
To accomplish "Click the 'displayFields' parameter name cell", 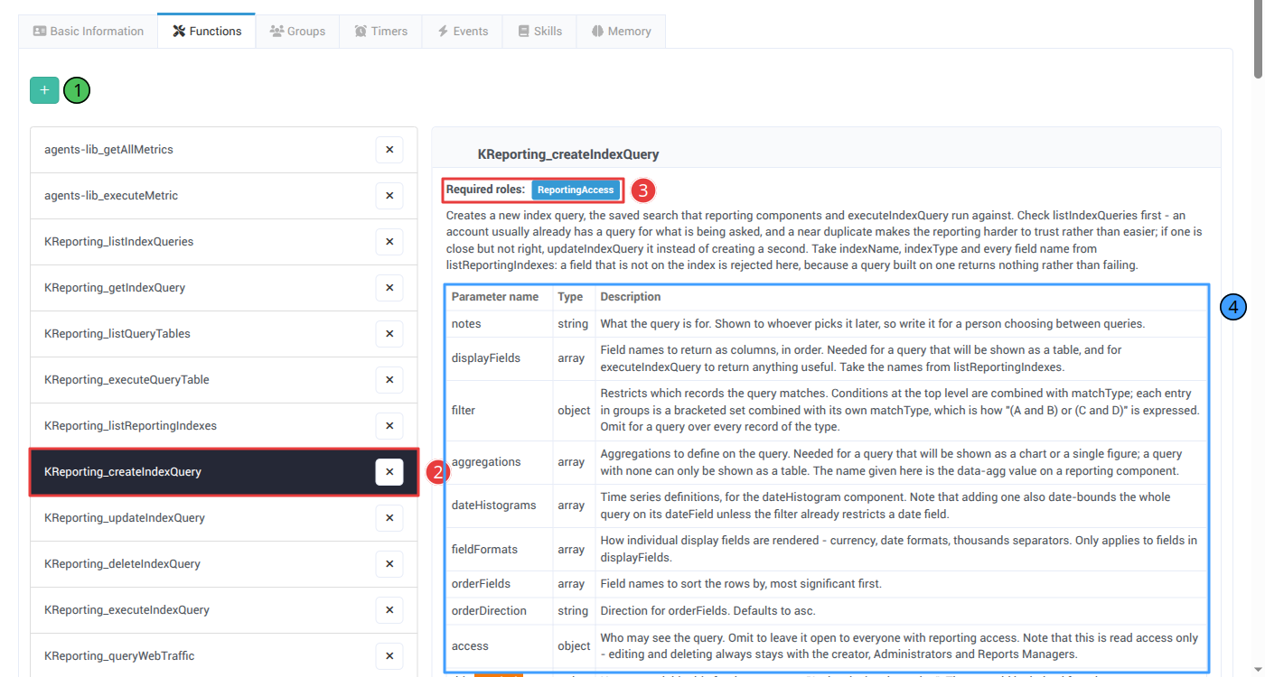I will pos(500,358).
